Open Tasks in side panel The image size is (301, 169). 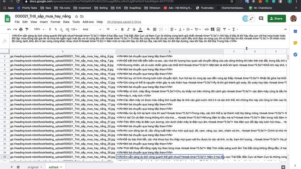pyautogui.click(x=295, y=54)
